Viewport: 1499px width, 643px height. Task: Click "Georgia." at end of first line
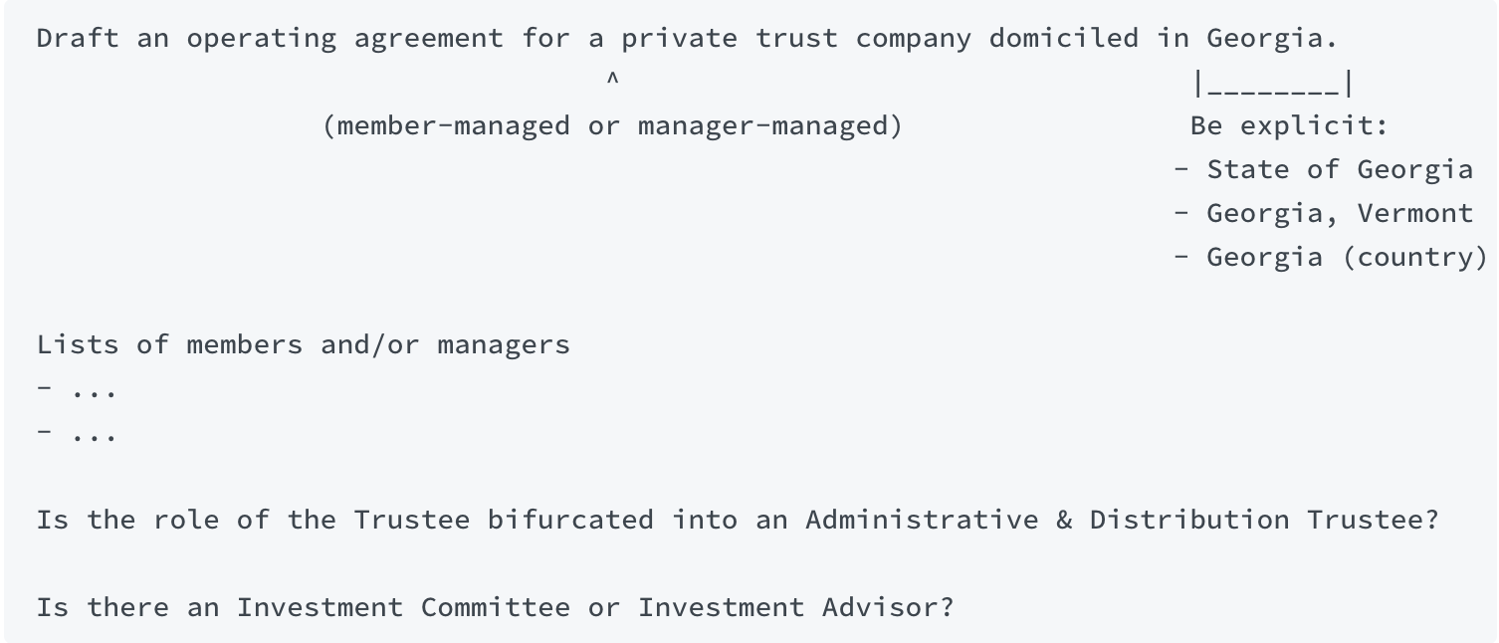pos(1272,39)
